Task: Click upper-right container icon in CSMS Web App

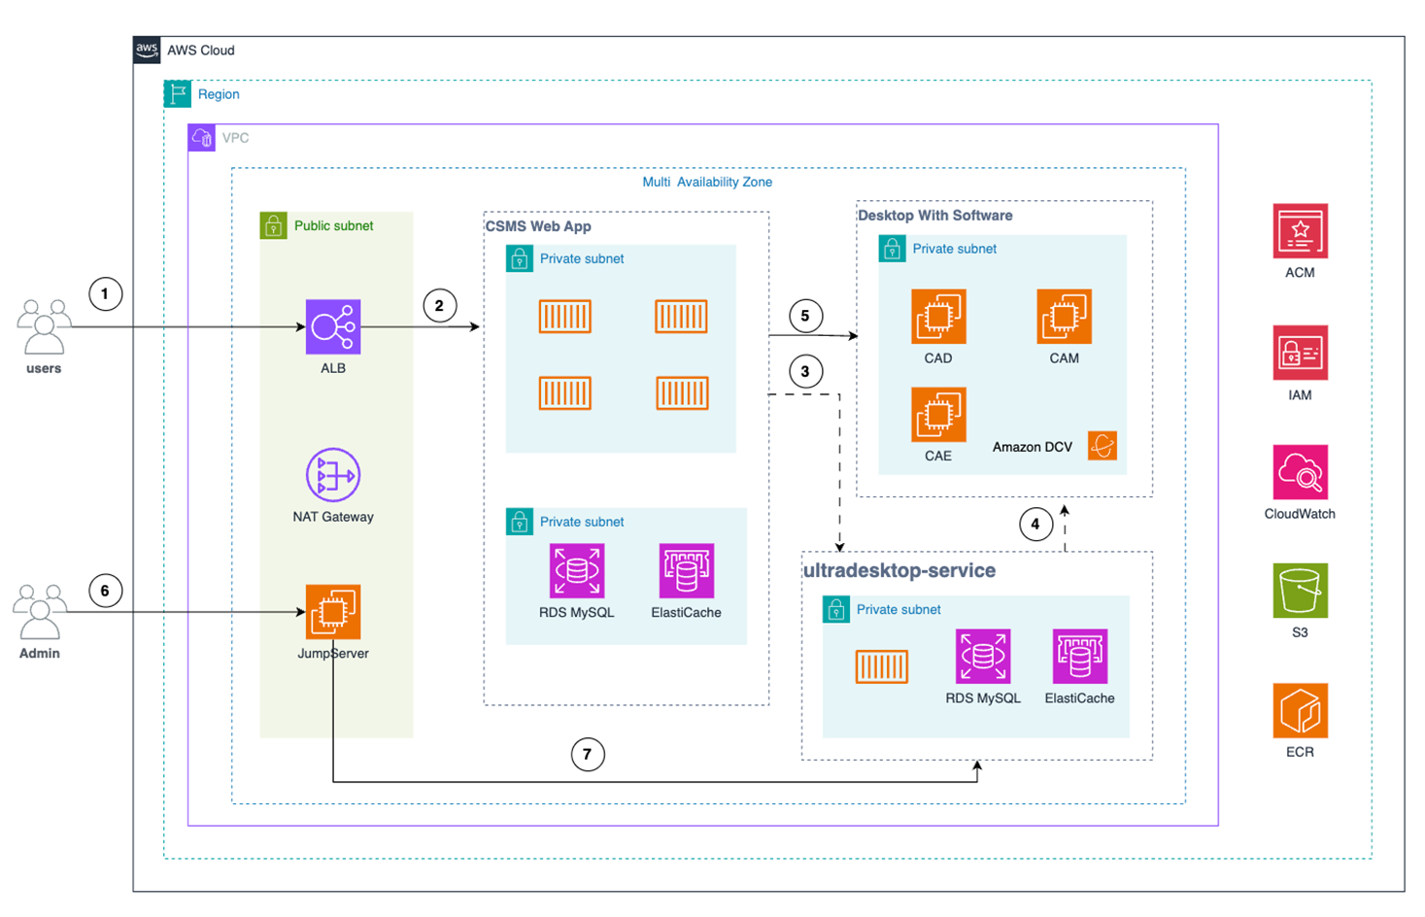Action: coord(682,316)
